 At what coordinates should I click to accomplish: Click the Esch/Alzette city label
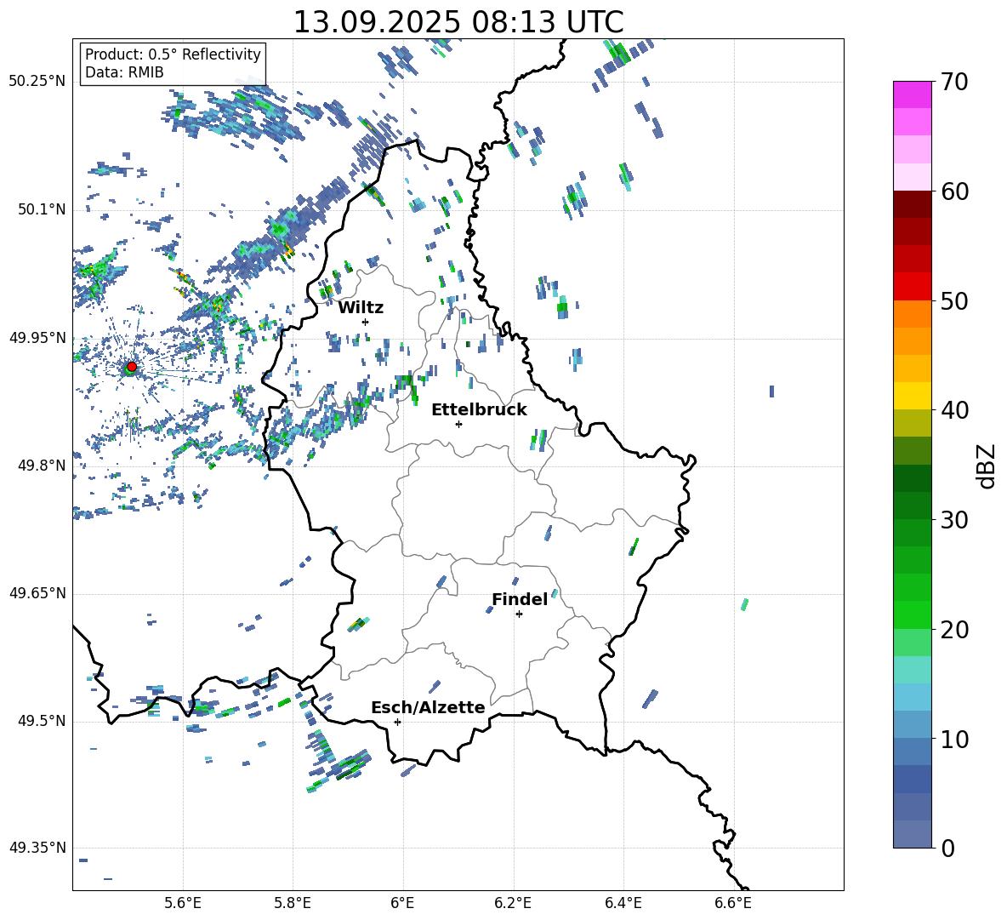click(428, 707)
